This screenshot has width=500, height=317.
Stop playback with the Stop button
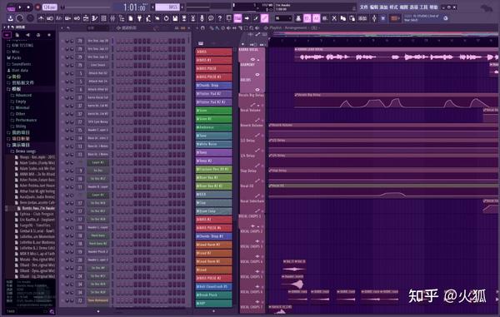(28, 7)
